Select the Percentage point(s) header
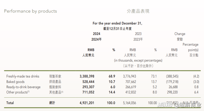Screen dimensions: 204x111 [x=191, y=47]
